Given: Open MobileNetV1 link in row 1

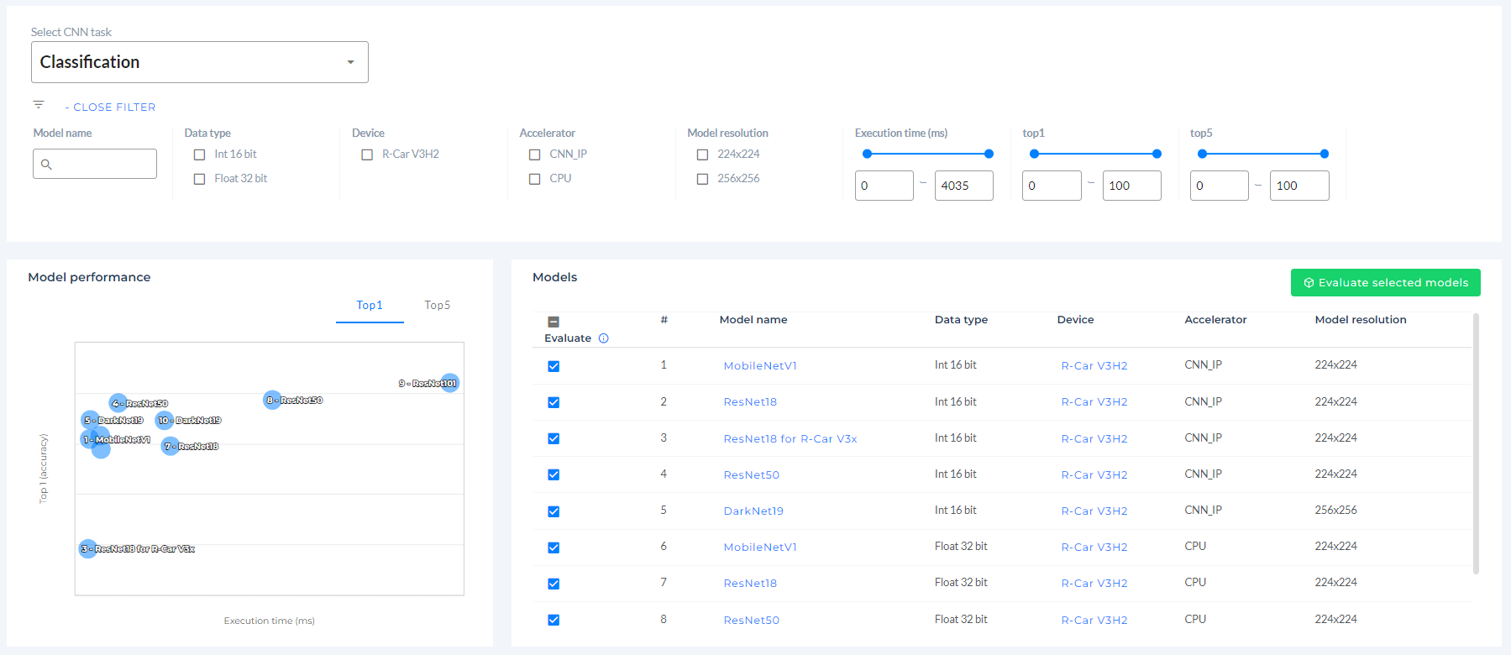Looking at the screenshot, I should pyautogui.click(x=760, y=366).
